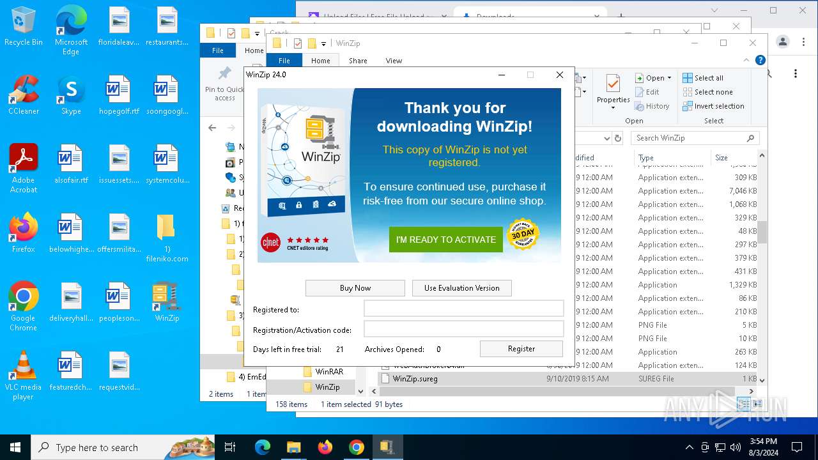Switch to the View ribbon tab
The height and width of the screenshot is (460, 818).
click(x=394, y=61)
